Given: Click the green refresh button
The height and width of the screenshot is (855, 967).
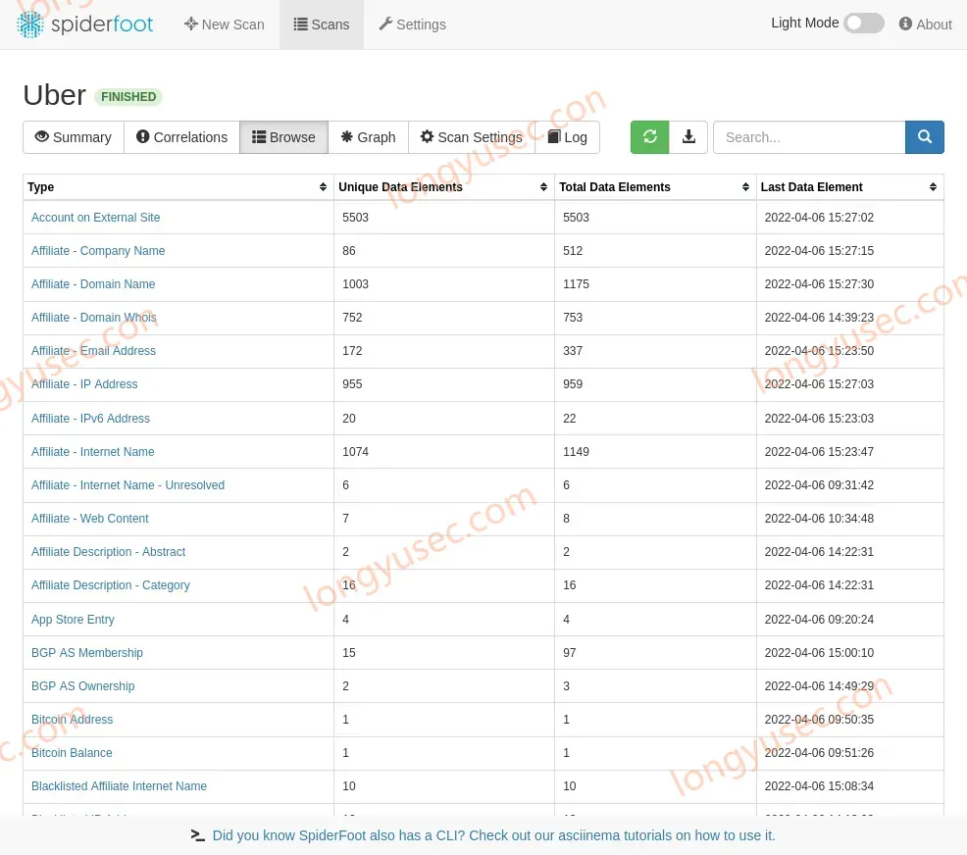Looking at the screenshot, I should [x=649, y=137].
